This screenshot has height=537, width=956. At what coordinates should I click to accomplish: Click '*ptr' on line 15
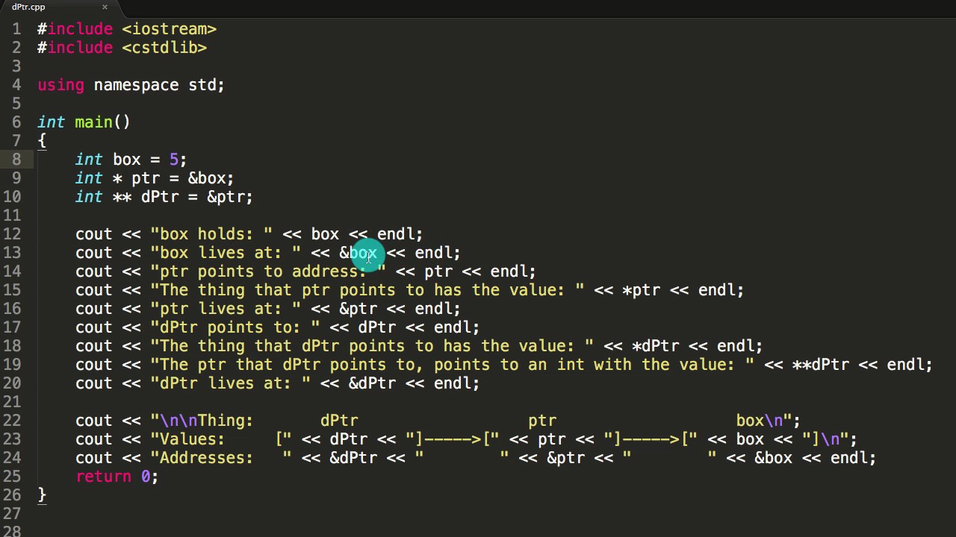click(x=641, y=290)
